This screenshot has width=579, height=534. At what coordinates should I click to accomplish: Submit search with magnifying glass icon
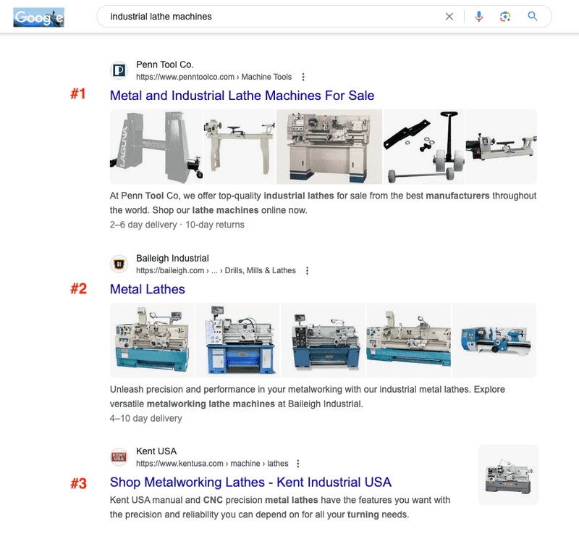532,16
